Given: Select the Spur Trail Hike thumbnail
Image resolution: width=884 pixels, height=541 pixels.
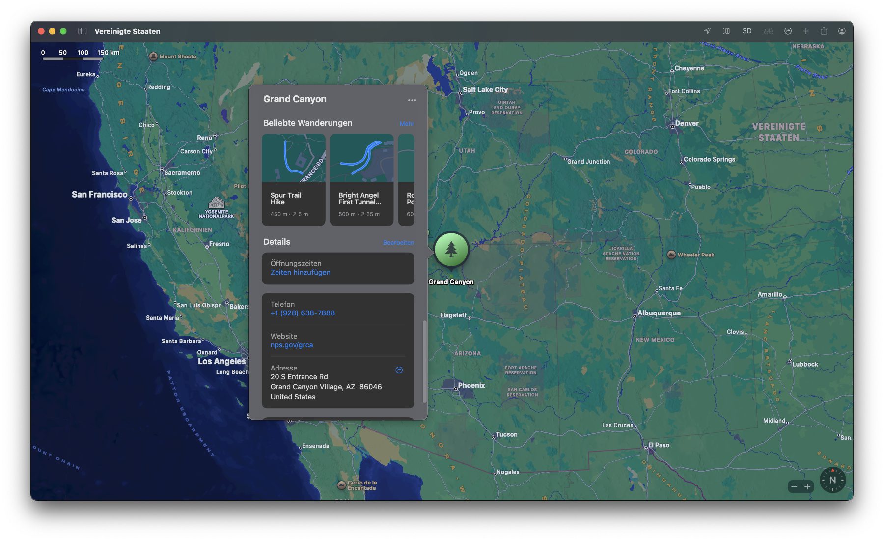Looking at the screenshot, I should pos(293,179).
